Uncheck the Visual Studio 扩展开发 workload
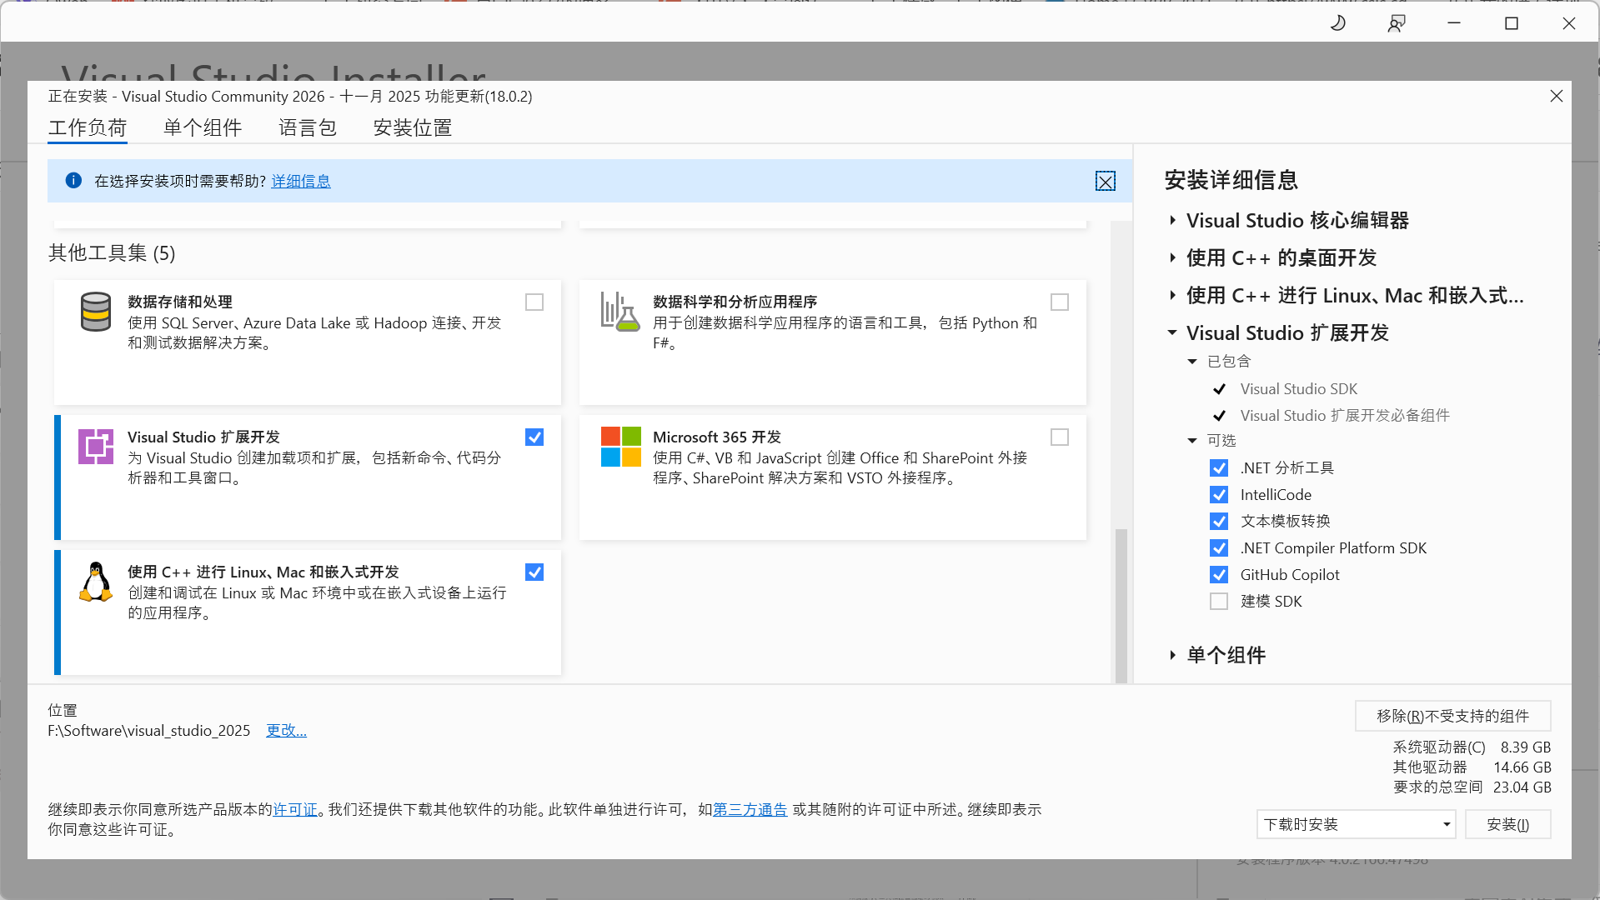The image size is (1600, 900). coord(534,437)
